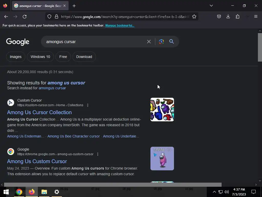The width and height of the screenshot is (262, 197).
Task: Open the notification action center
Action: click(254, 192)
